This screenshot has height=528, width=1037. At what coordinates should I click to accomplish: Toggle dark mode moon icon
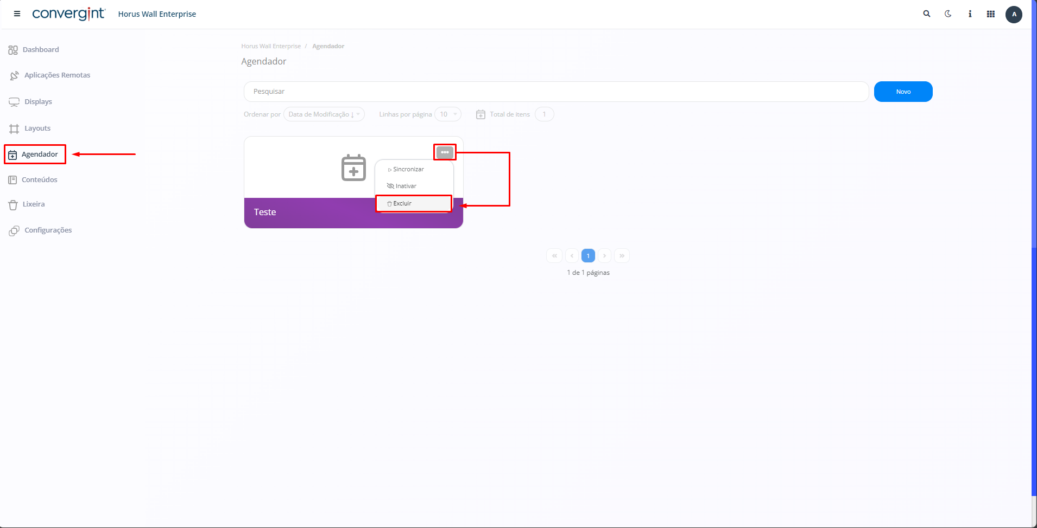[x=948, y=14]
